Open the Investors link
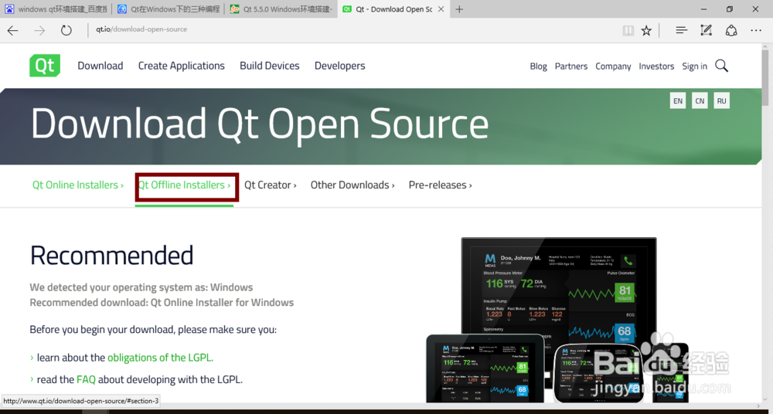This screenshot has width=773, height=414. (x=656, y=66)
